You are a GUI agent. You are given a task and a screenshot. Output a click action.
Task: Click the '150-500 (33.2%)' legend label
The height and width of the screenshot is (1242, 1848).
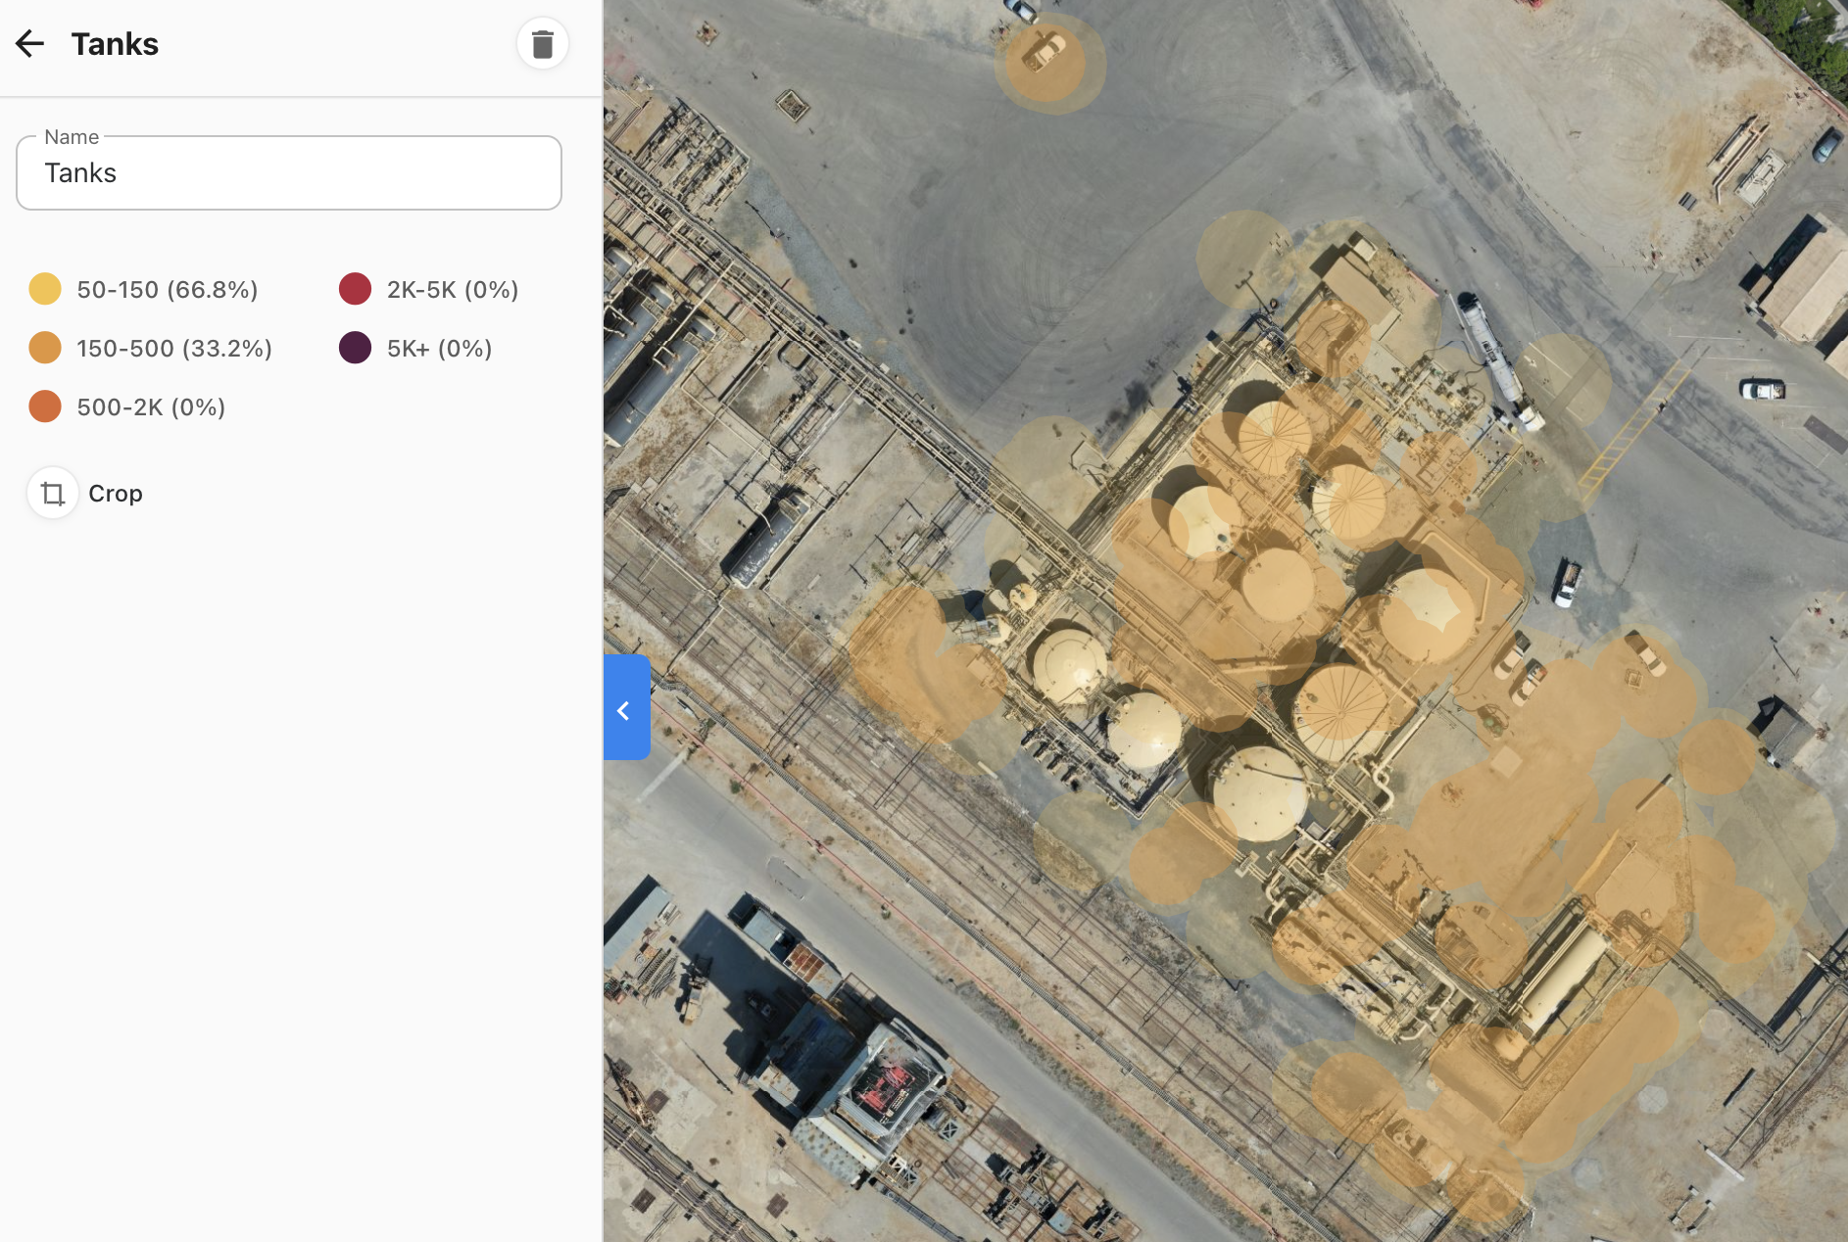pos(174,349)
